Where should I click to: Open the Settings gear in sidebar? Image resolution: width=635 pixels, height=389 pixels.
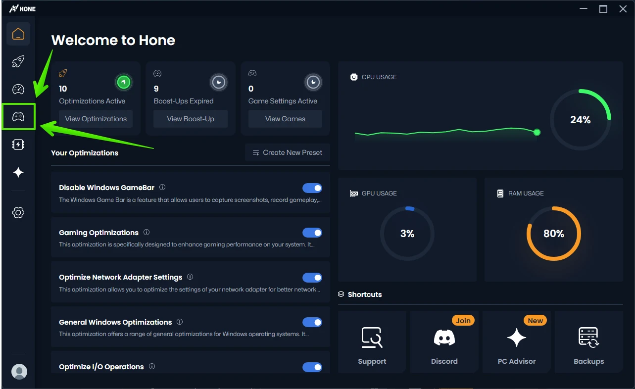pos(18,213)
